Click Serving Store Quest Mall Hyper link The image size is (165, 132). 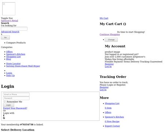(x=23, y=66)
